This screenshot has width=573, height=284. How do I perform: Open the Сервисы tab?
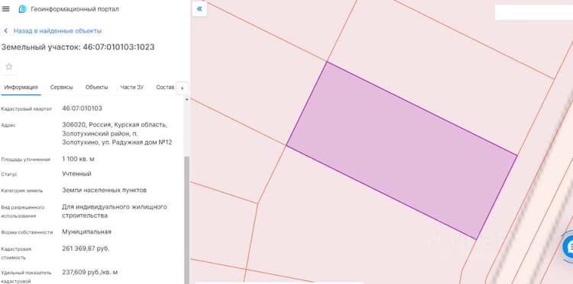point(61,88)
